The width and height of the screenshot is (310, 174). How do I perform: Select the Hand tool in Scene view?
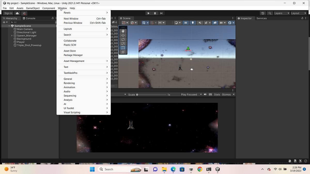click(123, 31)
